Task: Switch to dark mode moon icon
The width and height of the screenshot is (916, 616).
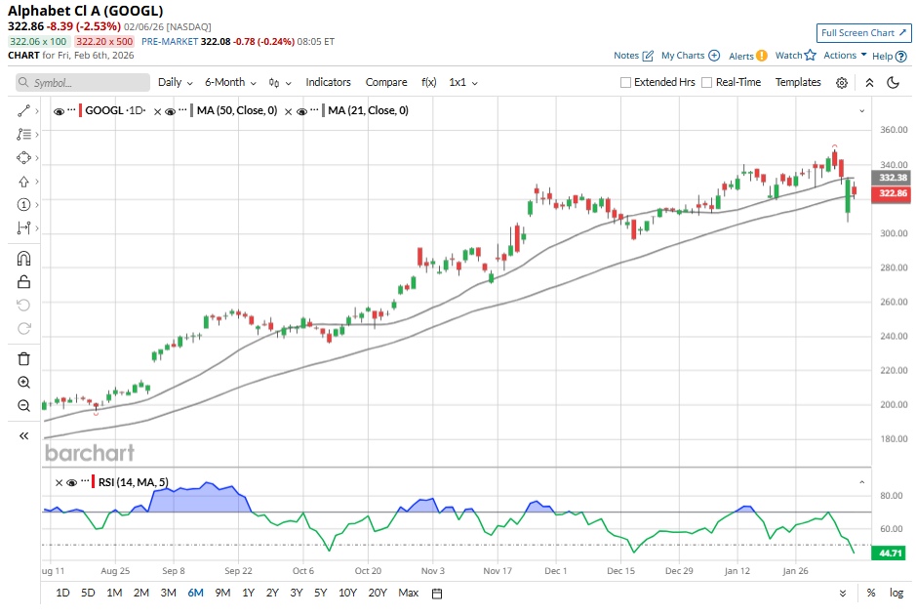Action: click(x=893, y=83)
